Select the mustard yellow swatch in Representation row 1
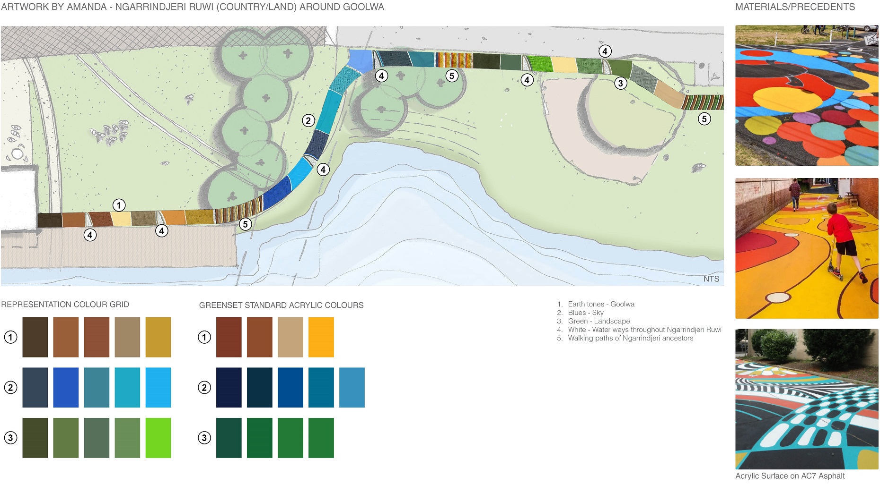 (158, 337)
